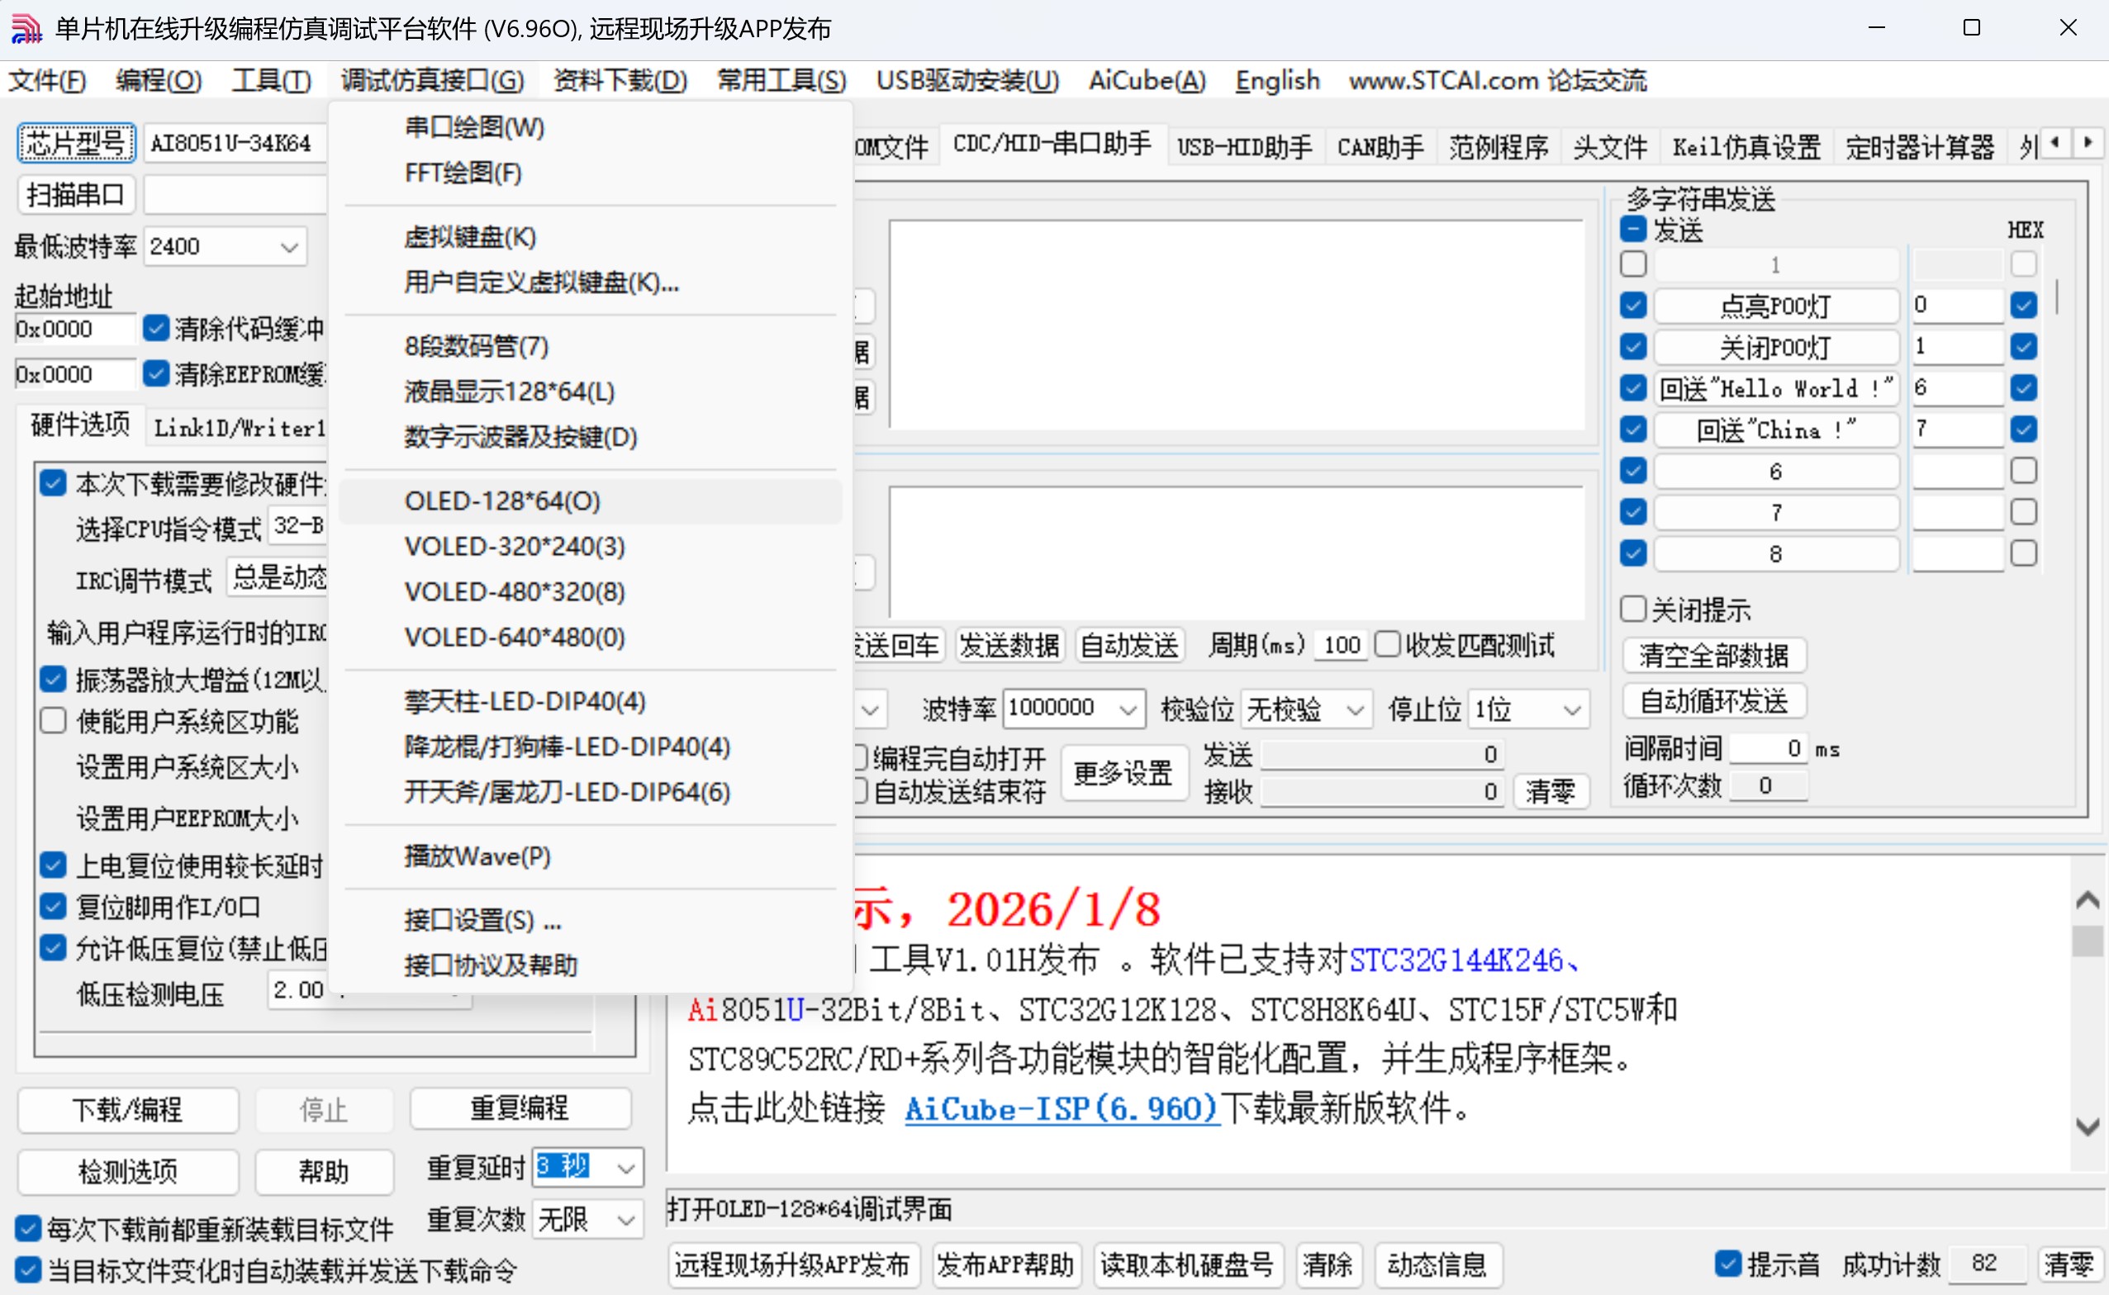This screenshot has height=1295, width=2109.
Task: Enable 使能用户系统区功能 checkbox
Action: (53, 720)
